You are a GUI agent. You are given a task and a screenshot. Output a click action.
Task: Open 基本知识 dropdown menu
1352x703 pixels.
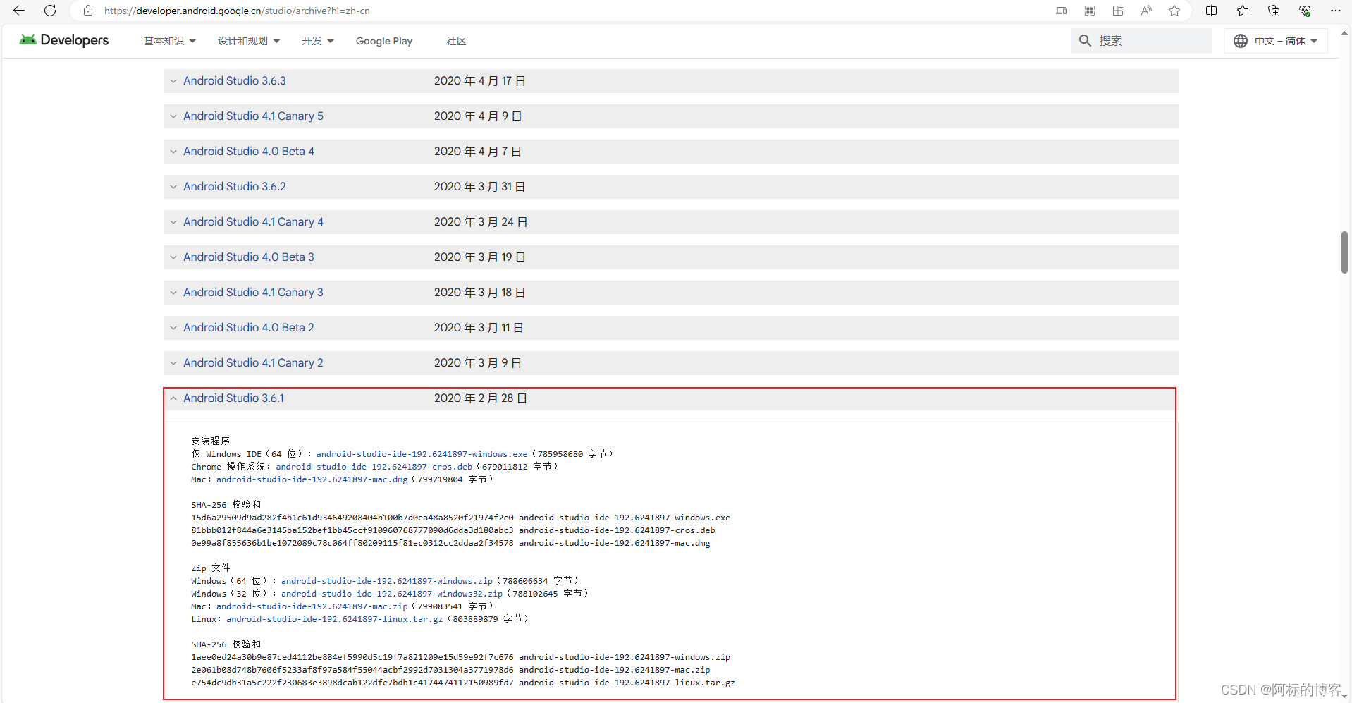pyautogui.click(x=170, y=41)
